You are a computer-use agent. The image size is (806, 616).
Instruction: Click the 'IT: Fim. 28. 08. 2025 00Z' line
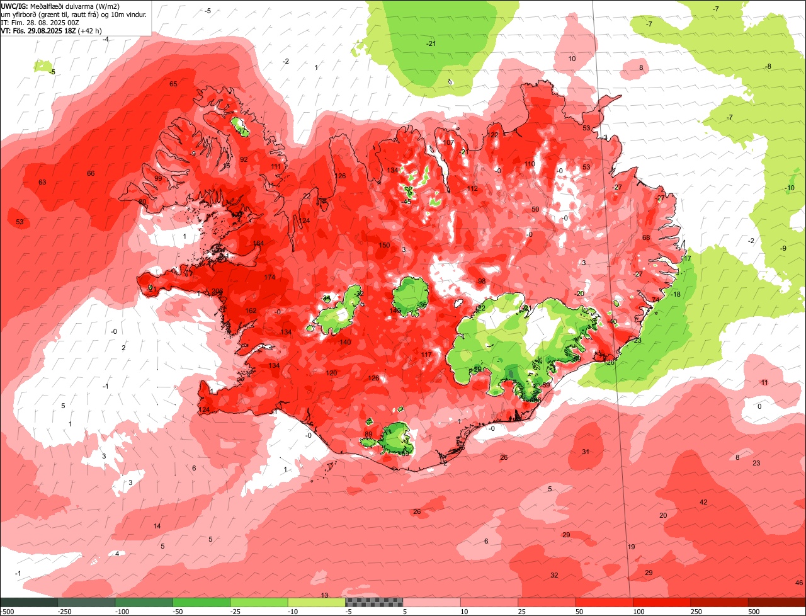(x=40, y=22)
